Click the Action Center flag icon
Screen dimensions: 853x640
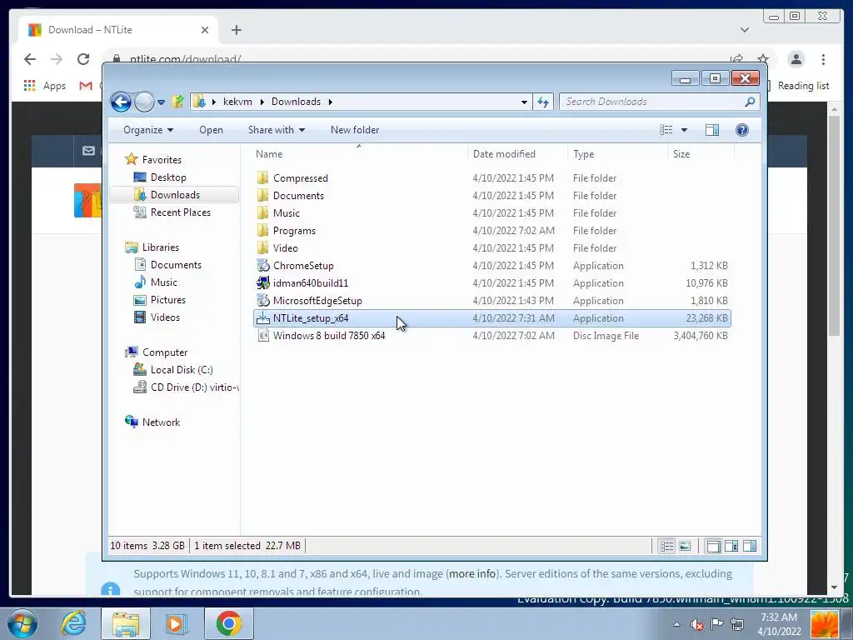pos(717,624)
